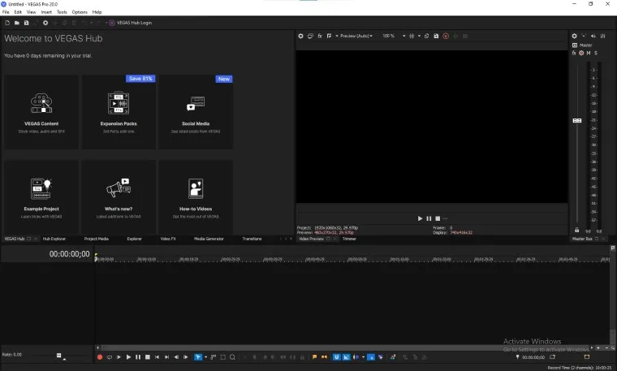
Task: Switch to the Explorer tab
Action: [134, 239]
